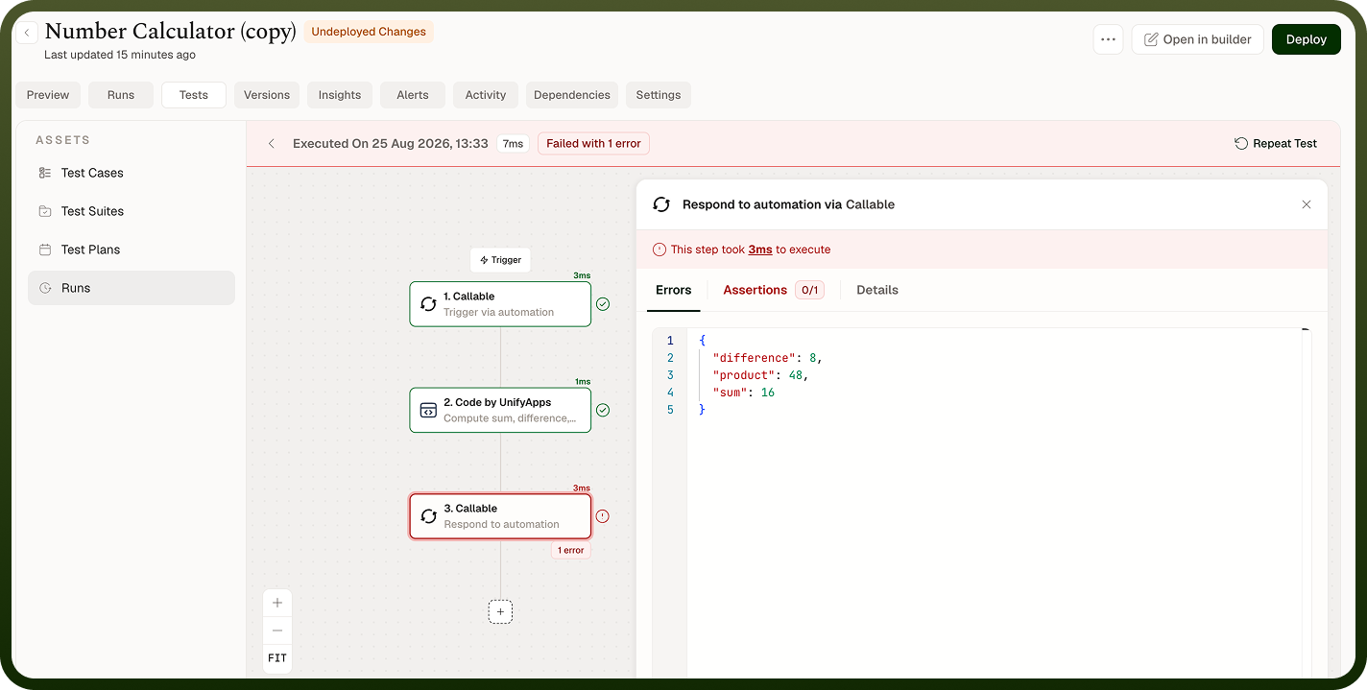Screen dimensions: 1367x690
Task: Go to the Alerts tab
Action: point(413,95)
